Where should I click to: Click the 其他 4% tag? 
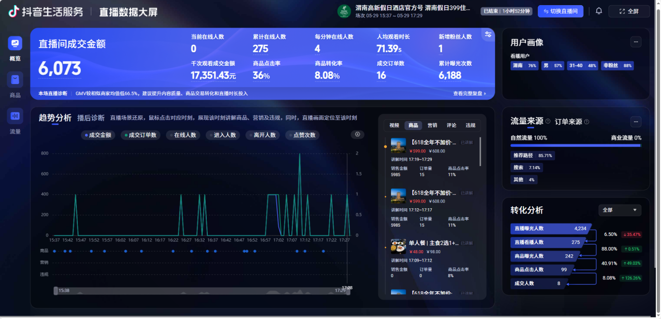(x=524, y=180)
